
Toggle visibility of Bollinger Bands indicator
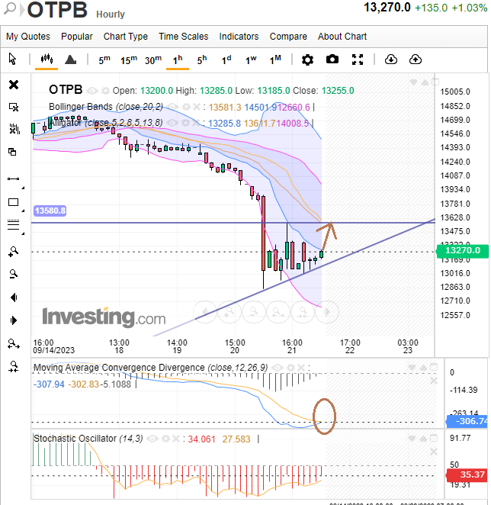[166, 107]
